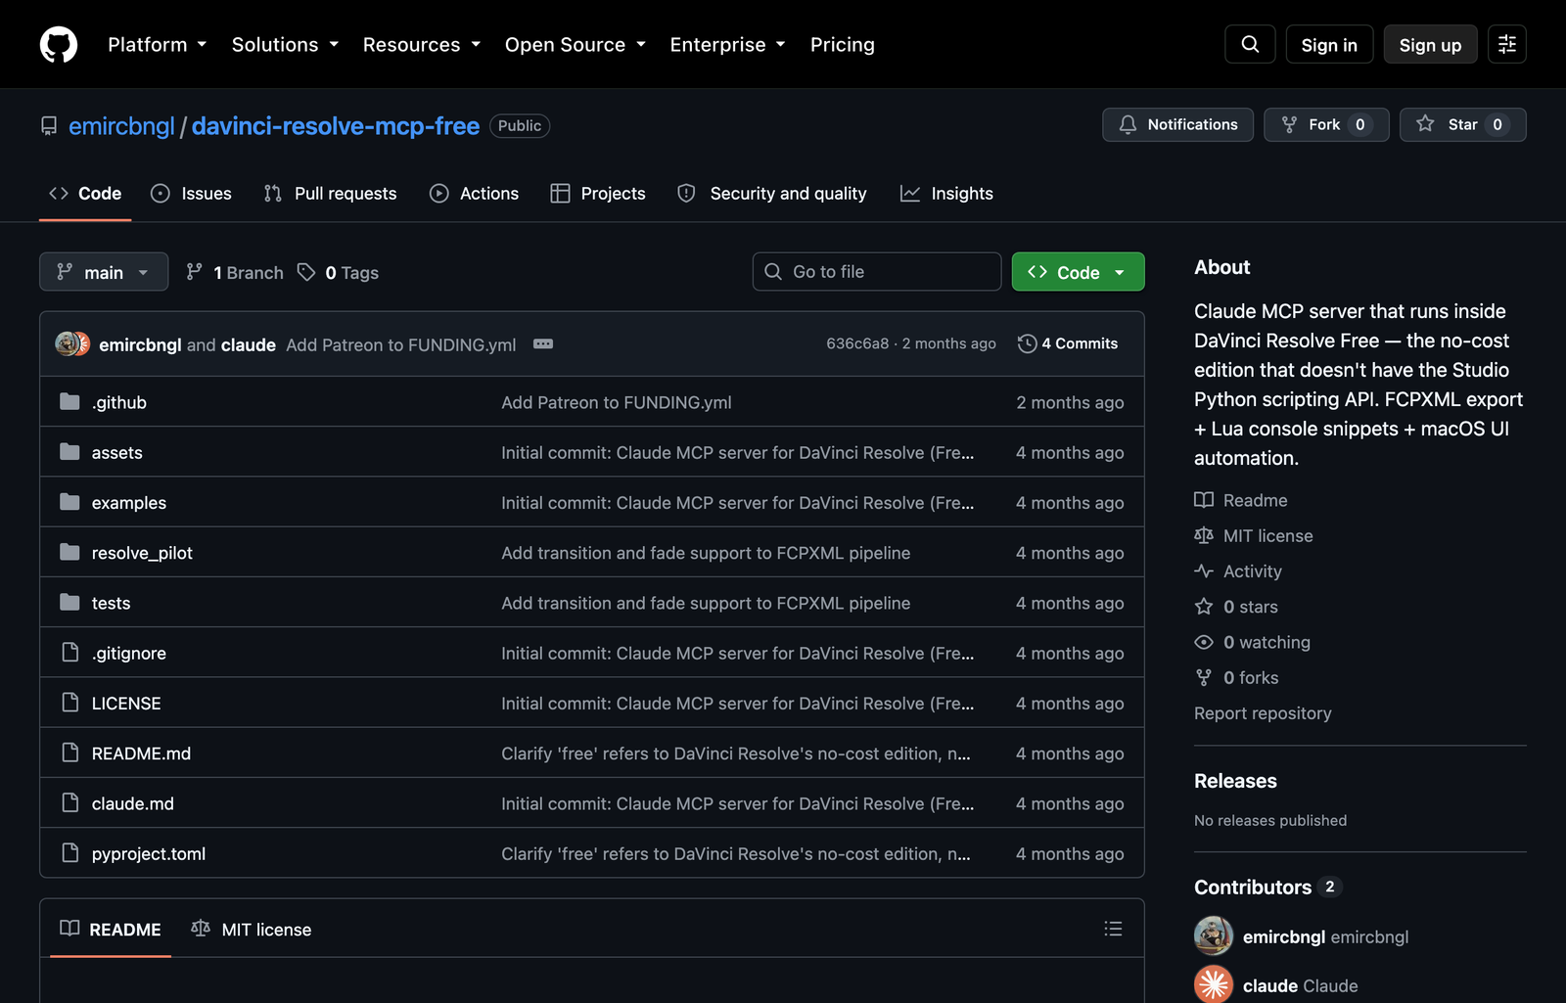Open Releases heading link

pos(1235,781)
